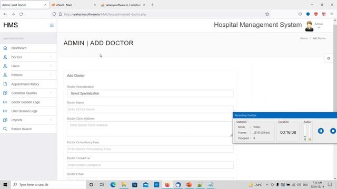The image size is (337, 189).
Task: Reload the page in the browser
Action: point(21,14)
